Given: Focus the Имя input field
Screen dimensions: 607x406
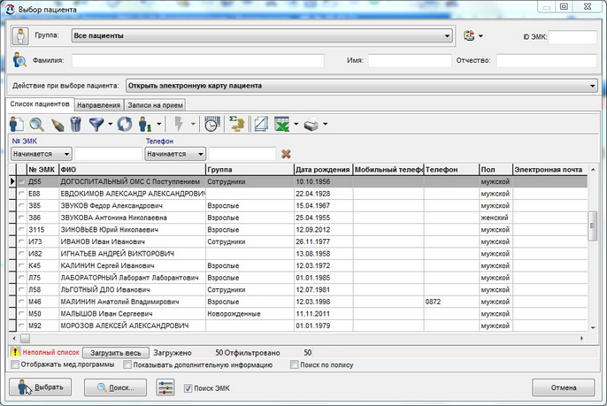Looking at the screenshot, I should 410,60.
